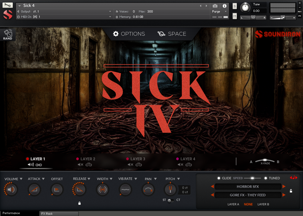Enable the GLIDE radio toggle
Image resolution: width=303 pixels, height=216 pixels.
(219, 178)
